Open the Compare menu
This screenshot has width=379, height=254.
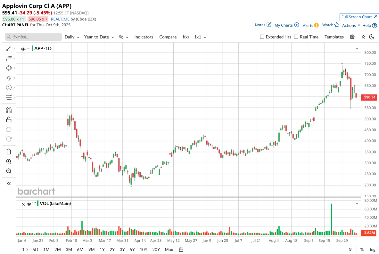tap(168, 37)
